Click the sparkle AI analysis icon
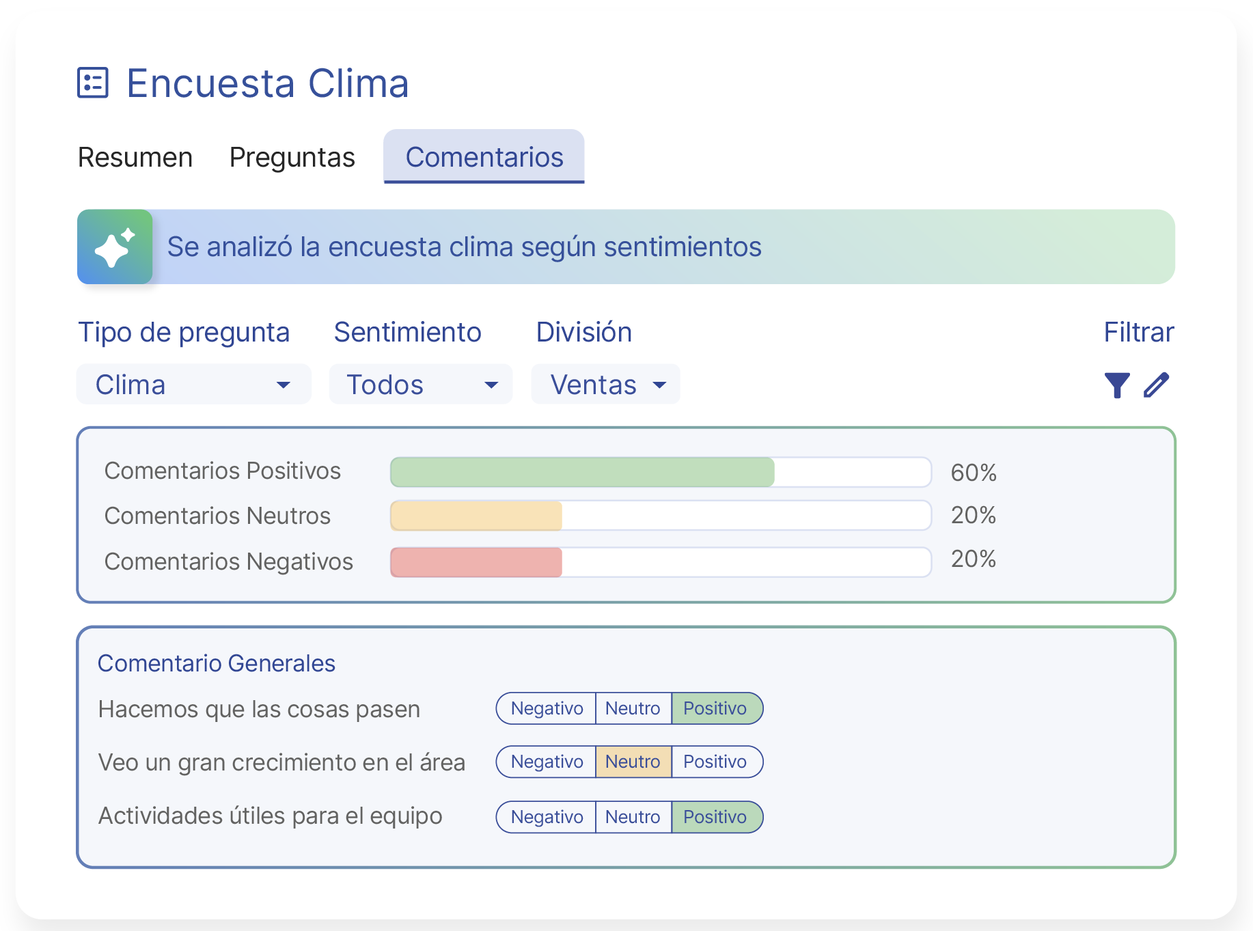 [114, 247]
